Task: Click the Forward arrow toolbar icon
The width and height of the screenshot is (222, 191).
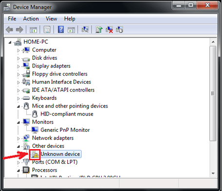Action: tap(19, 30)
